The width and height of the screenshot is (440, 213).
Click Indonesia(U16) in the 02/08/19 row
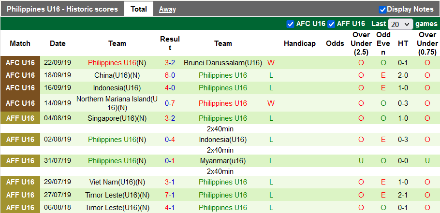click(x=223, y=140)
